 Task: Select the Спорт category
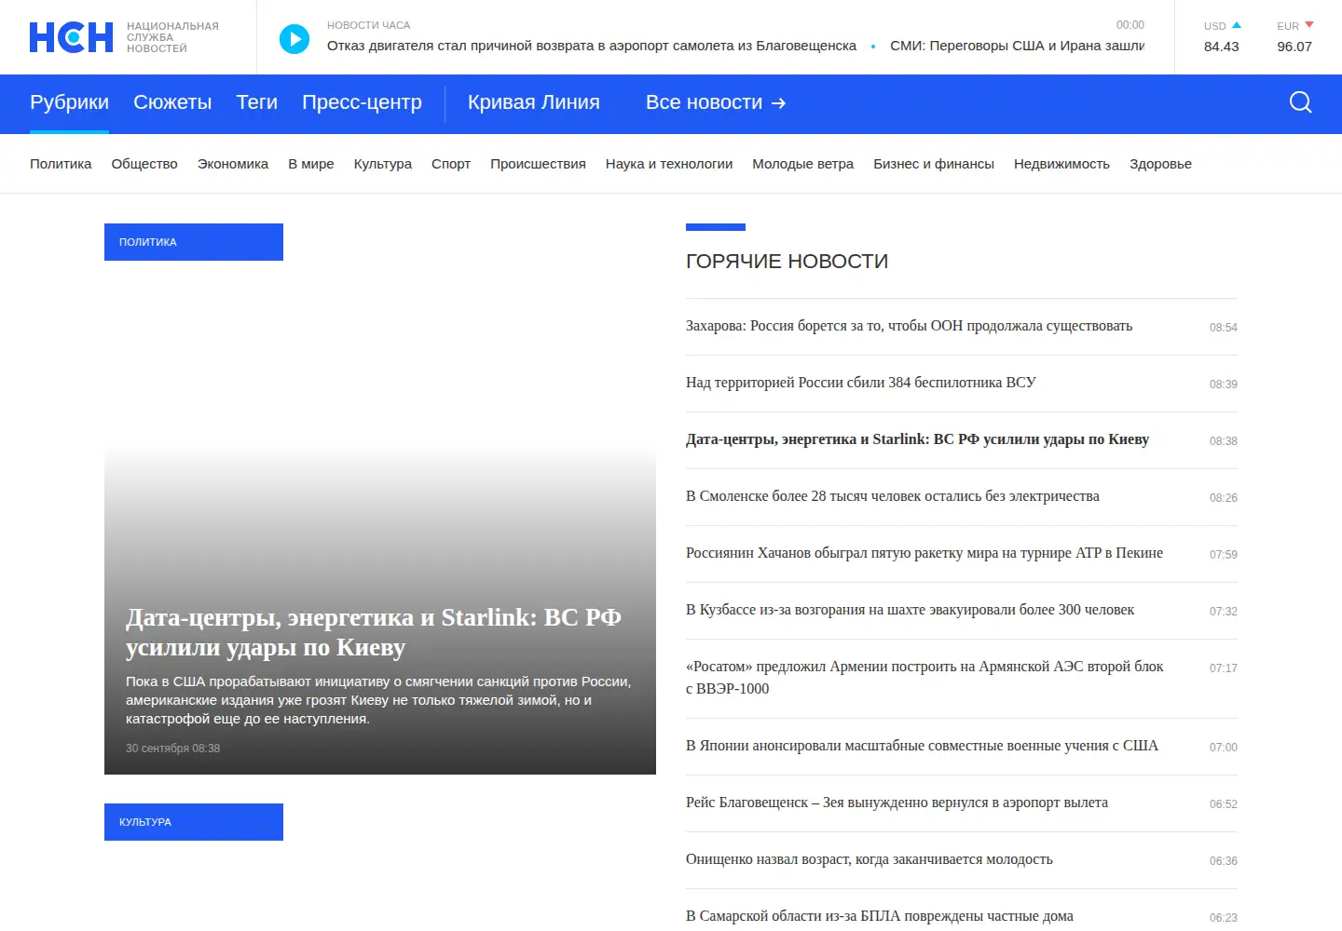coord(451,164)
